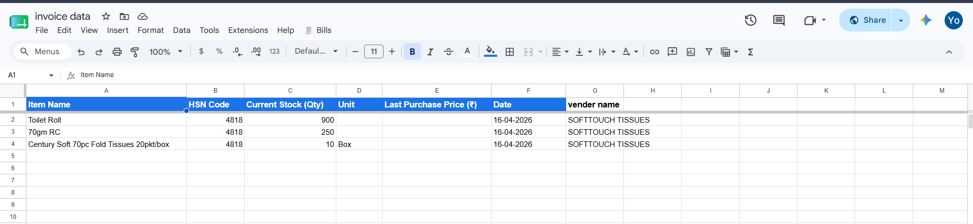Decrease font size minus button
Viewport: 973px width, 224px height.
pyautogui.click(x=355, y=52)
